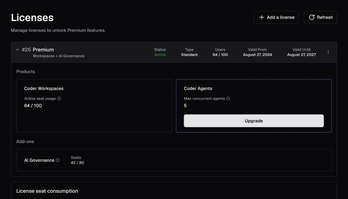Click the Add-ons section label
The width and height of the screenshot is (348, 199).
coord(25,141)
